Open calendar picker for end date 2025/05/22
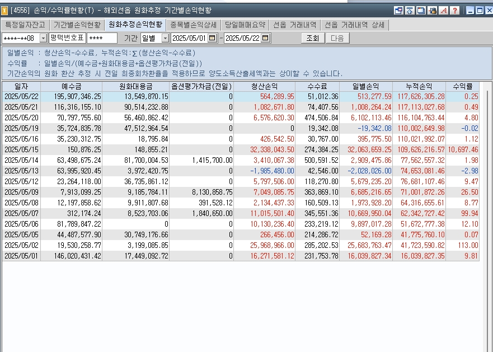The height and width of the screenshot is (352, 493). click(265, 38)
